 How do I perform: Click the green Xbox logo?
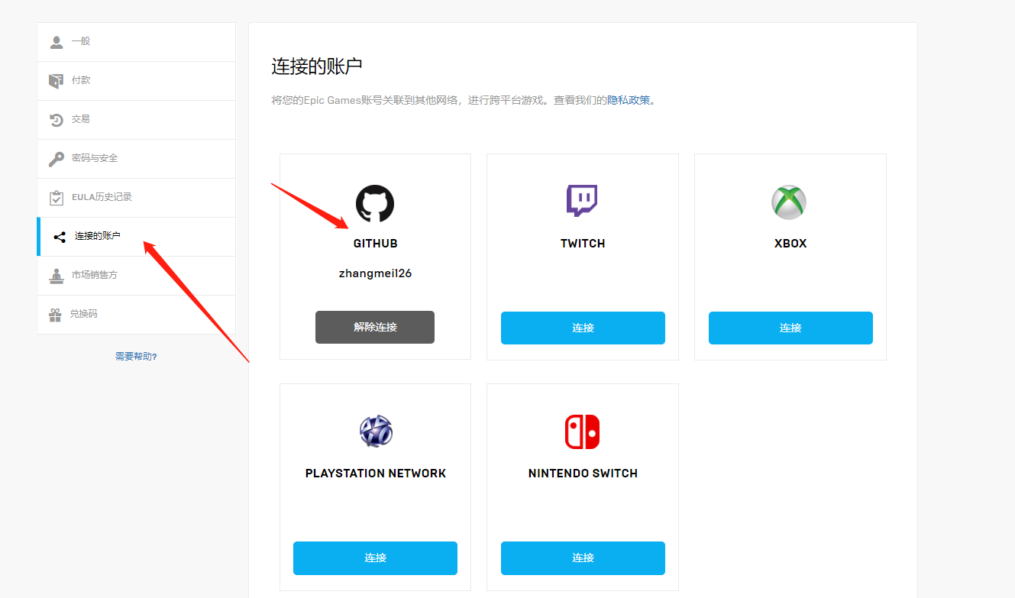[x=789, y=202]
